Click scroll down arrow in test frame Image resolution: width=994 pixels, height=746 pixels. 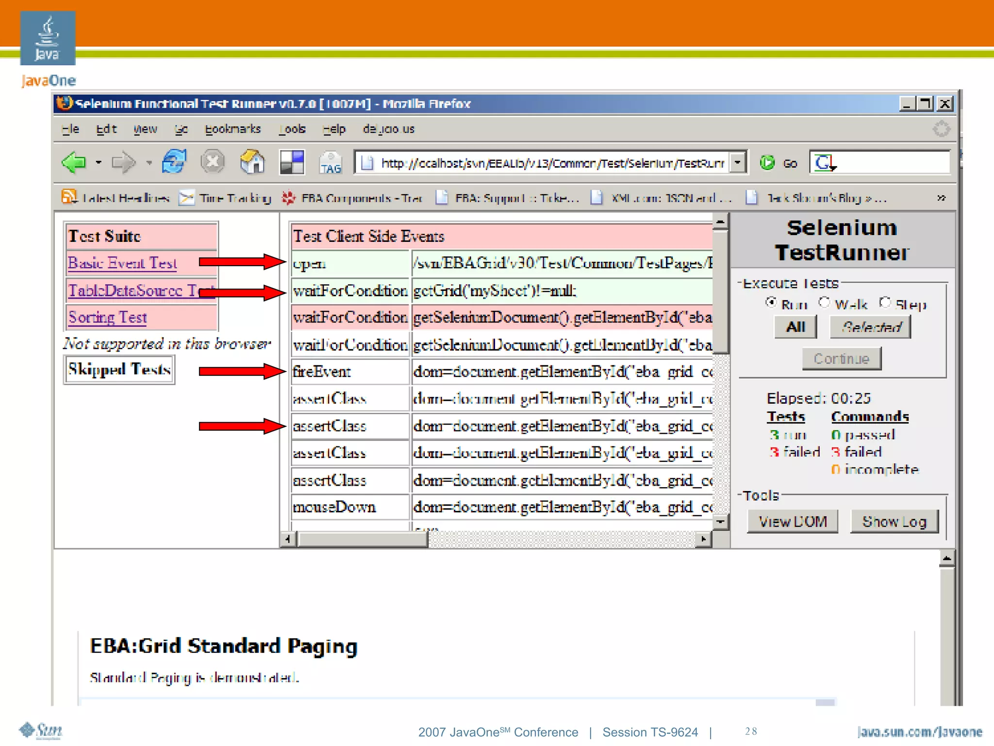point(720,522)
